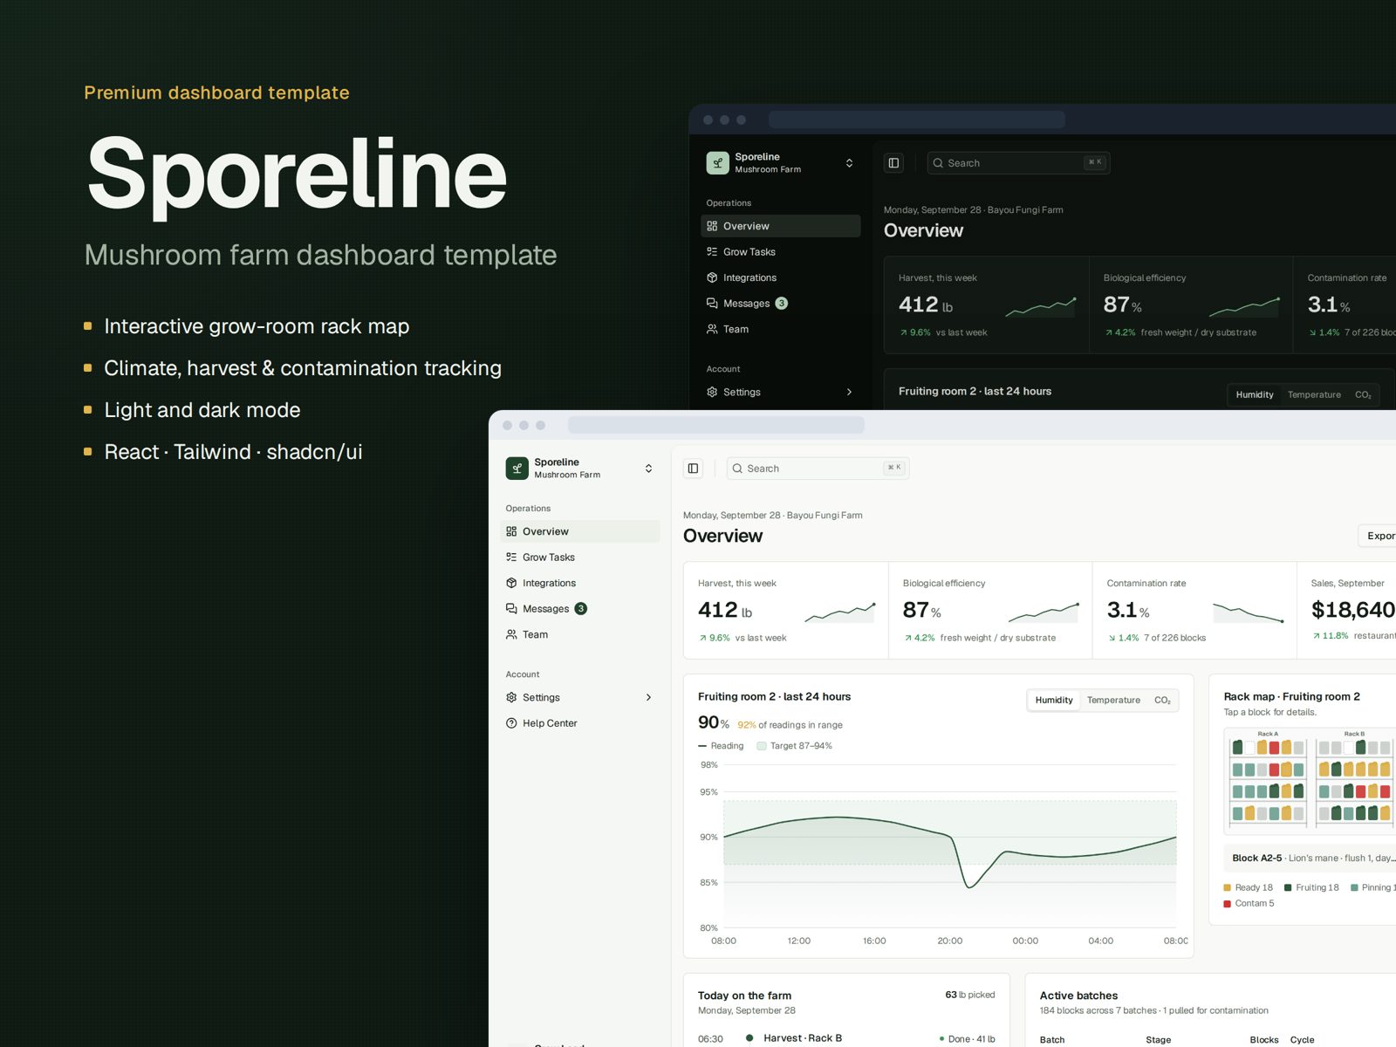The image size is (1396, 1047).
Task: Open Messages in dark sidebar
Action: pos(781,304)
